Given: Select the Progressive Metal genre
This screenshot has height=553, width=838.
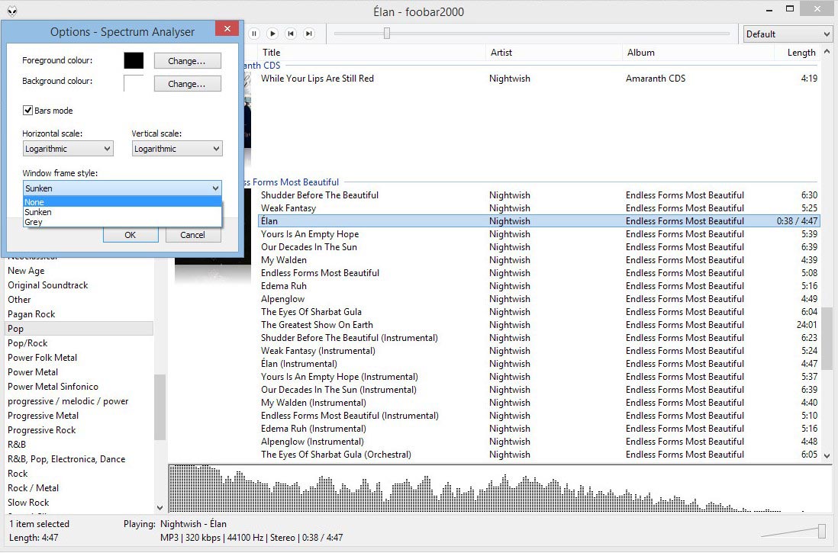Looking at the screenshot, I should 43,415.
